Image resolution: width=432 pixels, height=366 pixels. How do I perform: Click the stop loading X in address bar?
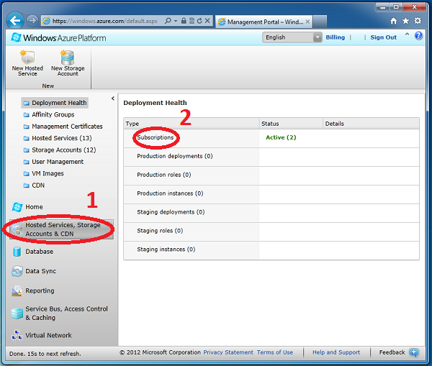[x=207, y=21]
